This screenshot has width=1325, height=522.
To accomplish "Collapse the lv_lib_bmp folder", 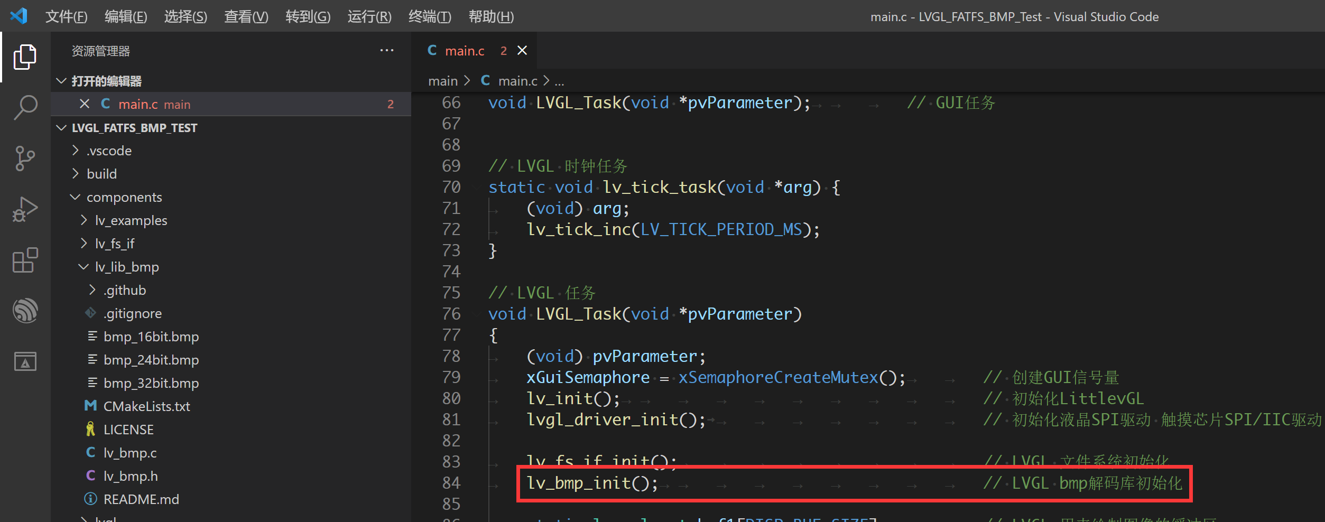I will 127,266.
